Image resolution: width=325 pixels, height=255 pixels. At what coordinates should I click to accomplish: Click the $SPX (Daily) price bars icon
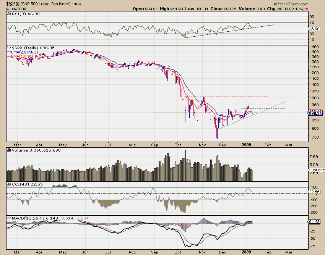9,48
